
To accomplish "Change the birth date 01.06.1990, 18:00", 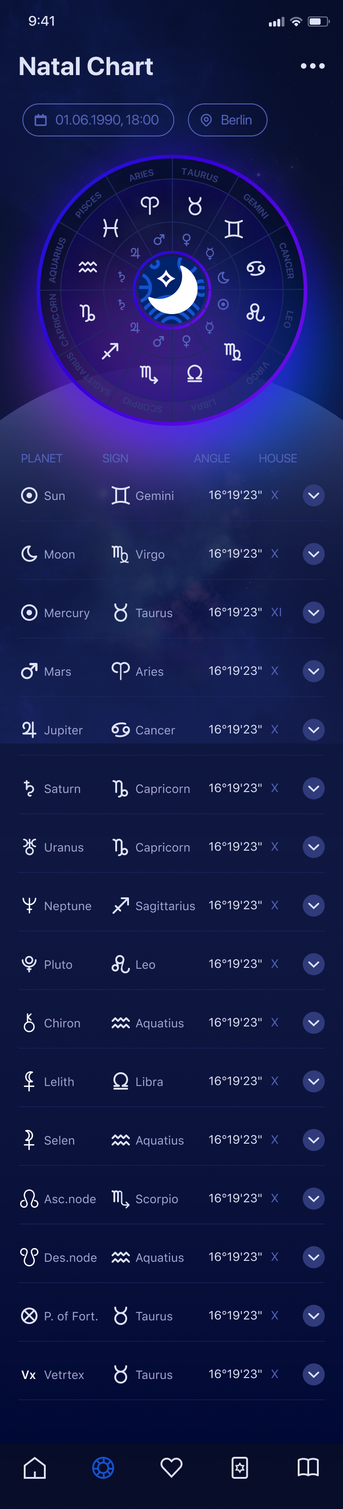I will point(98,120).
